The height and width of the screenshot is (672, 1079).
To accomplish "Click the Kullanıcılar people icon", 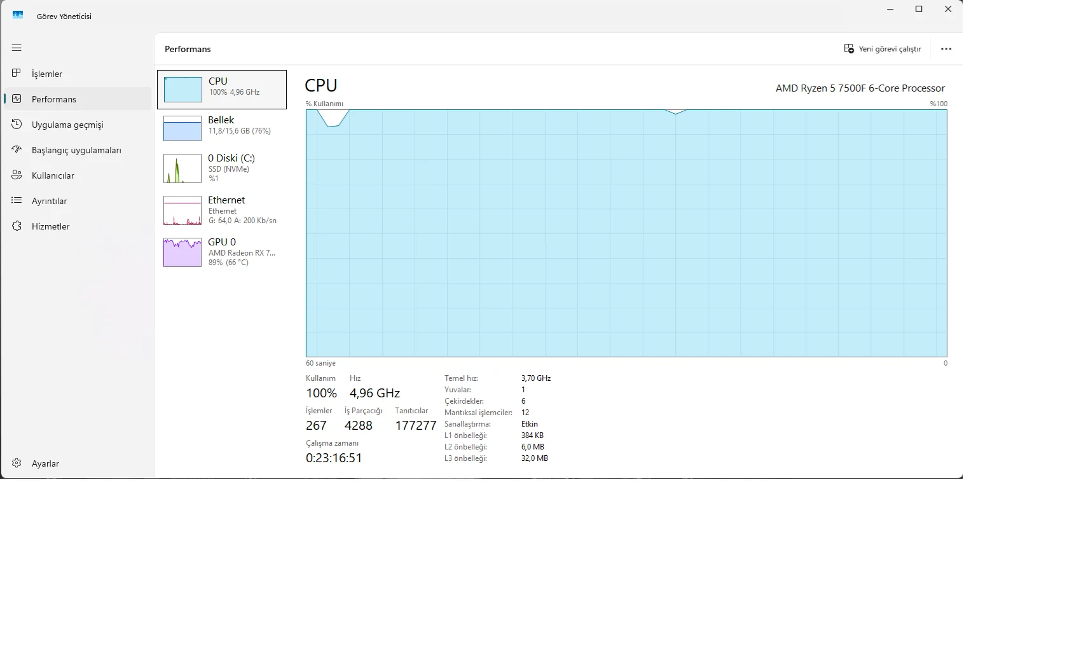I will pyautogui.click(x=17, y=175).
